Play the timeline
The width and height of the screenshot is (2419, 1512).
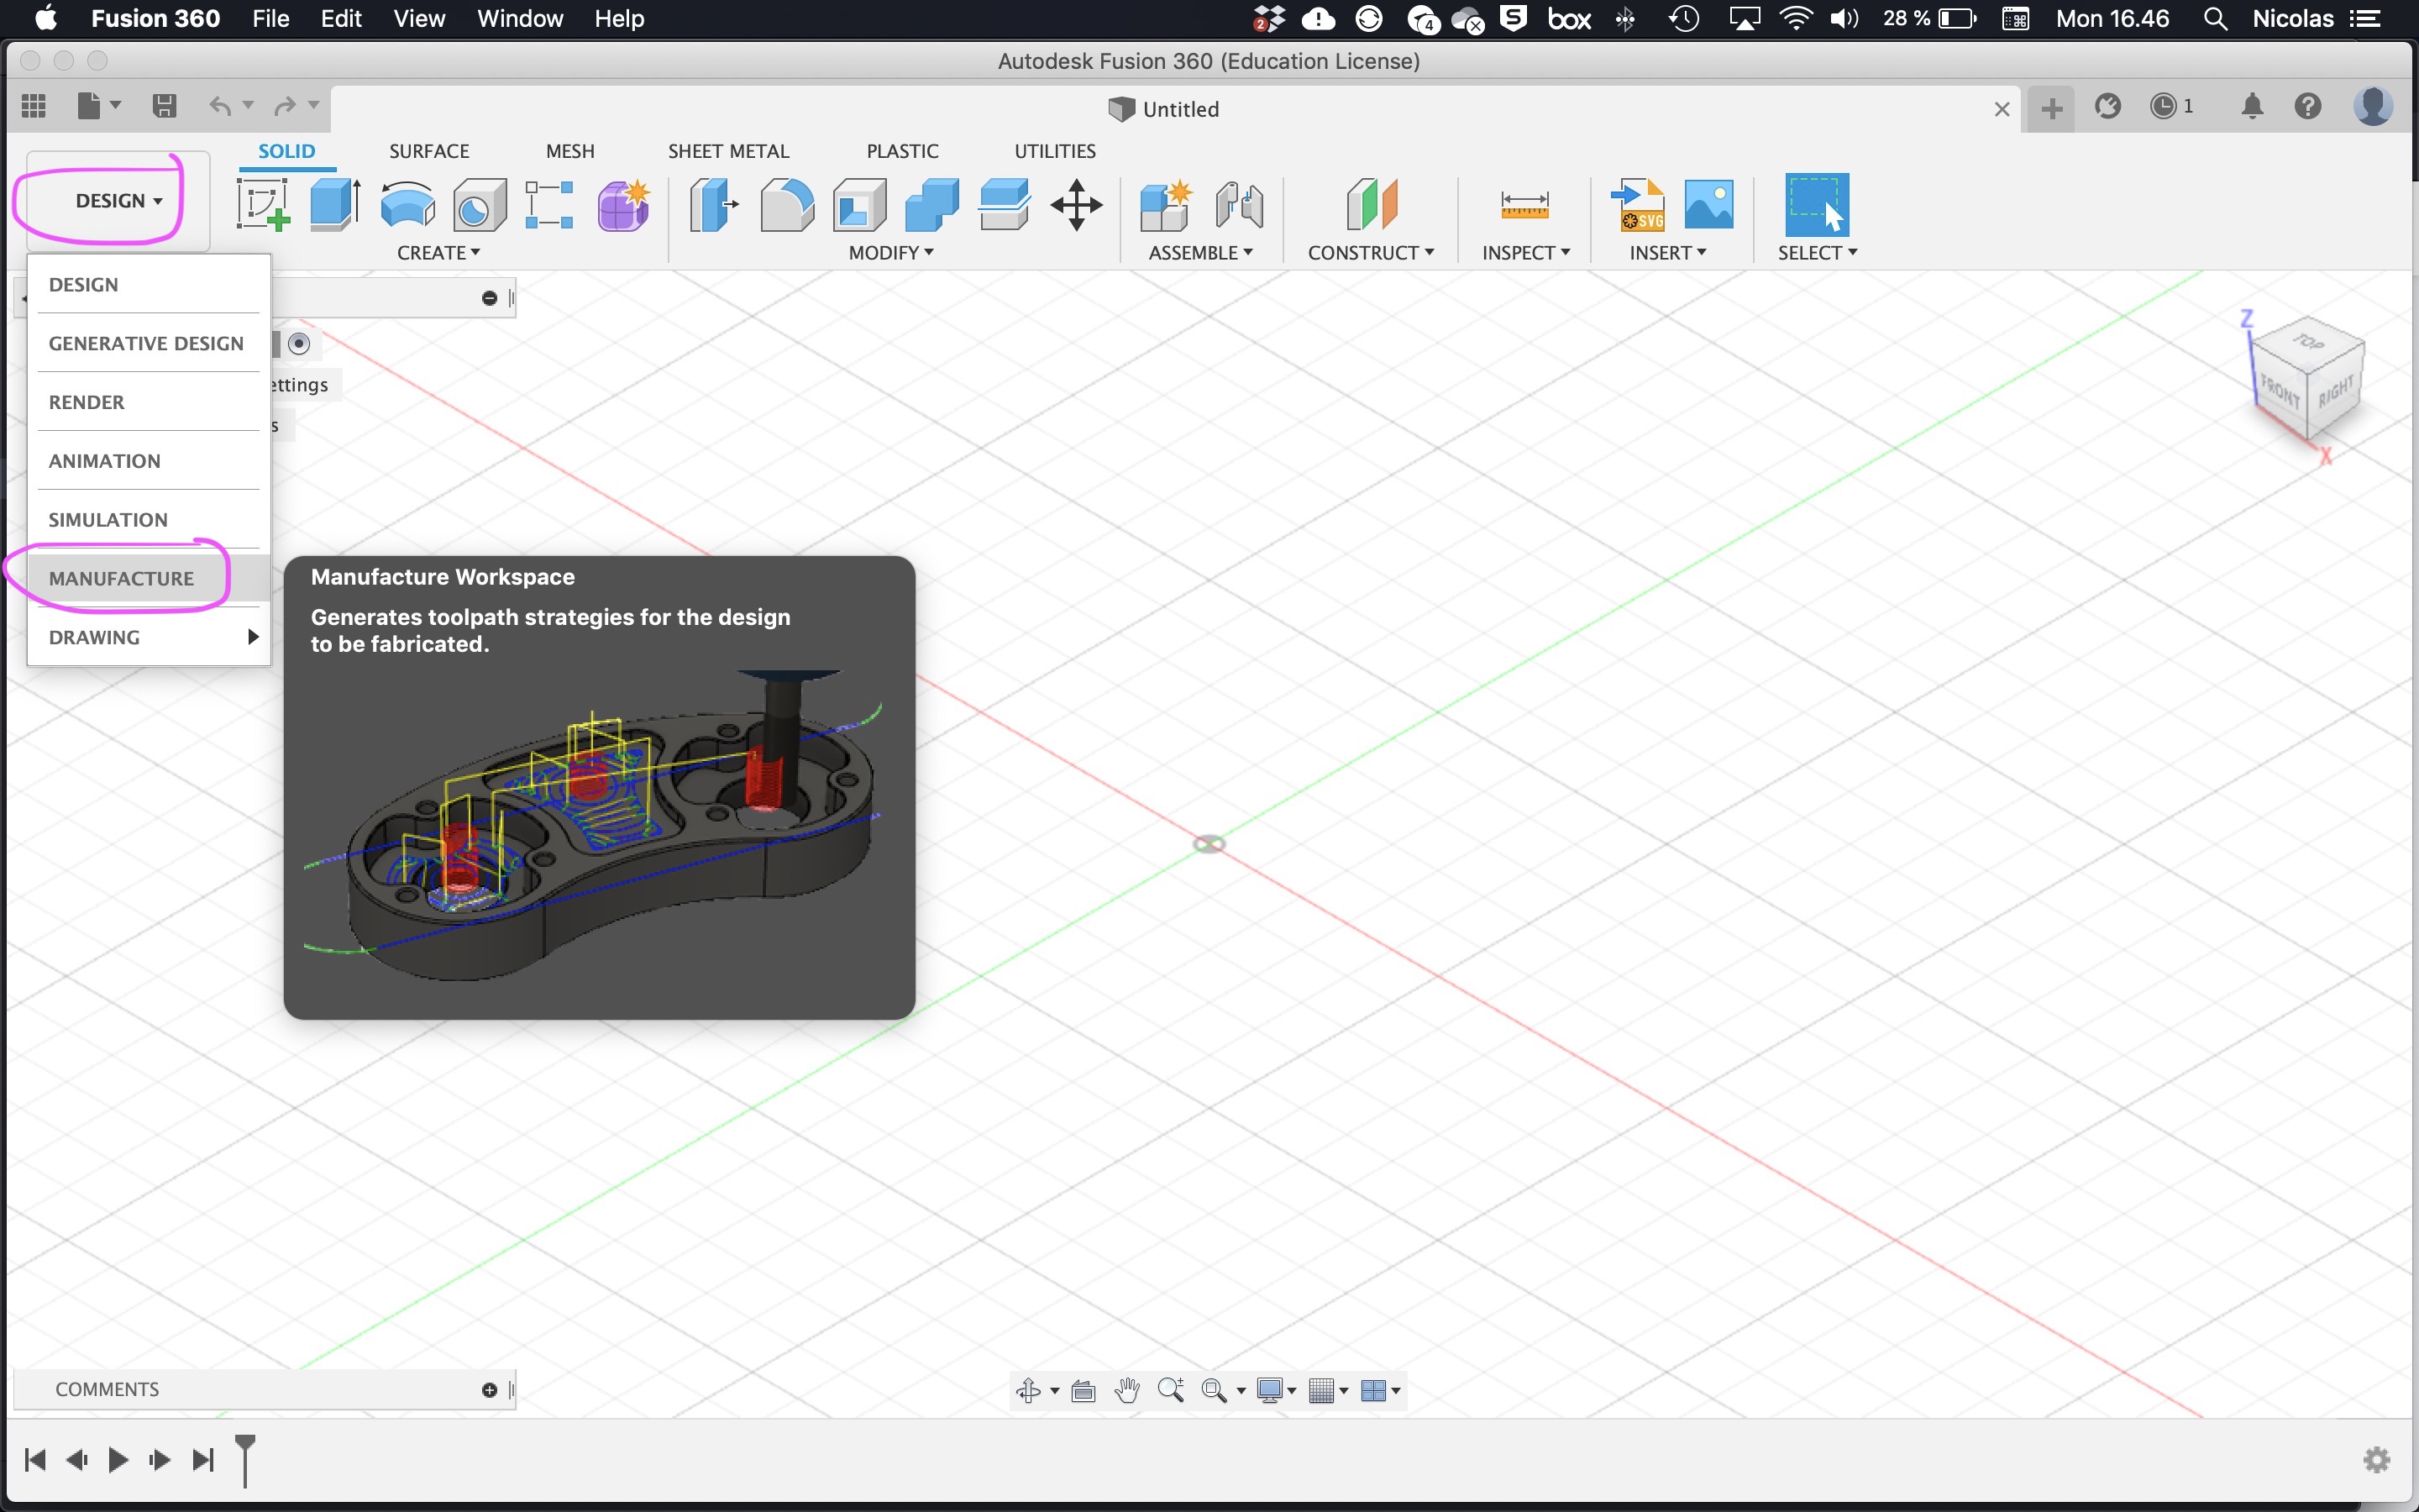point(118,1460)
